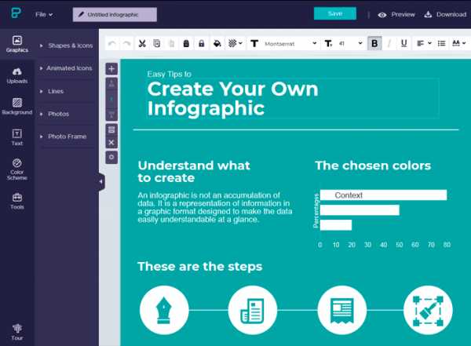Select 'The chosen colors' heading
Screen dimensions: 471x346
click(x=373, y=166)
